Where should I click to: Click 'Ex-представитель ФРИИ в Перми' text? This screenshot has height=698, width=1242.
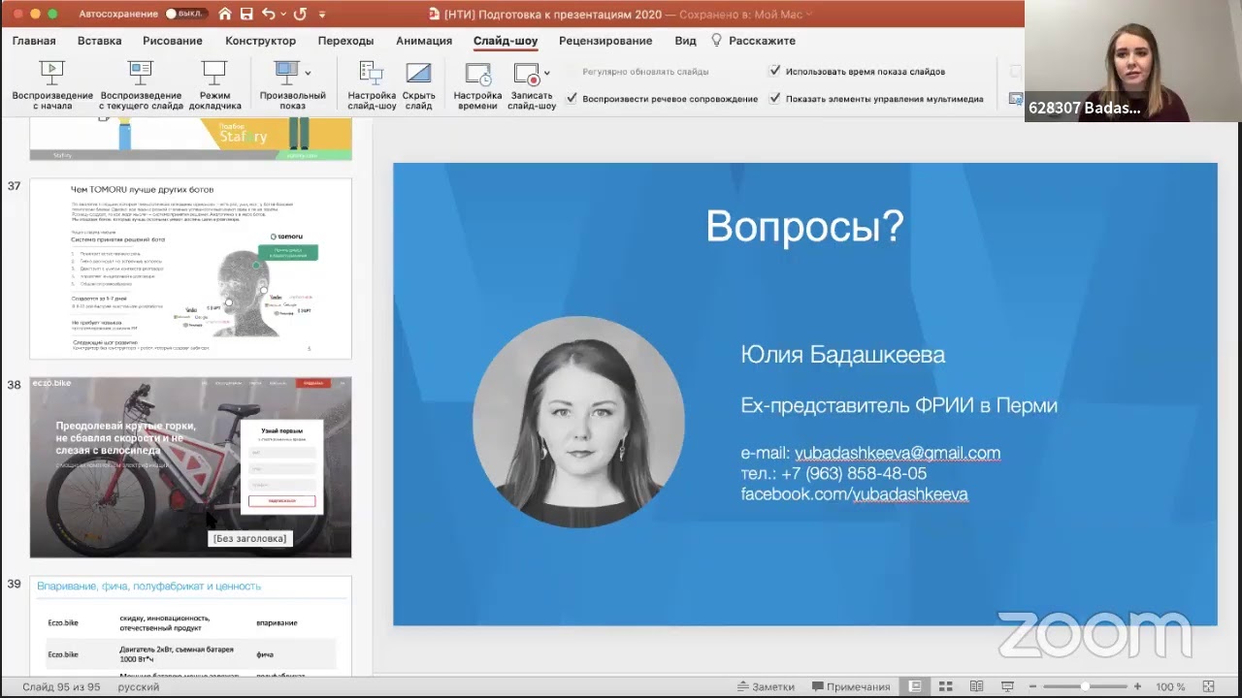click(899, 405)
